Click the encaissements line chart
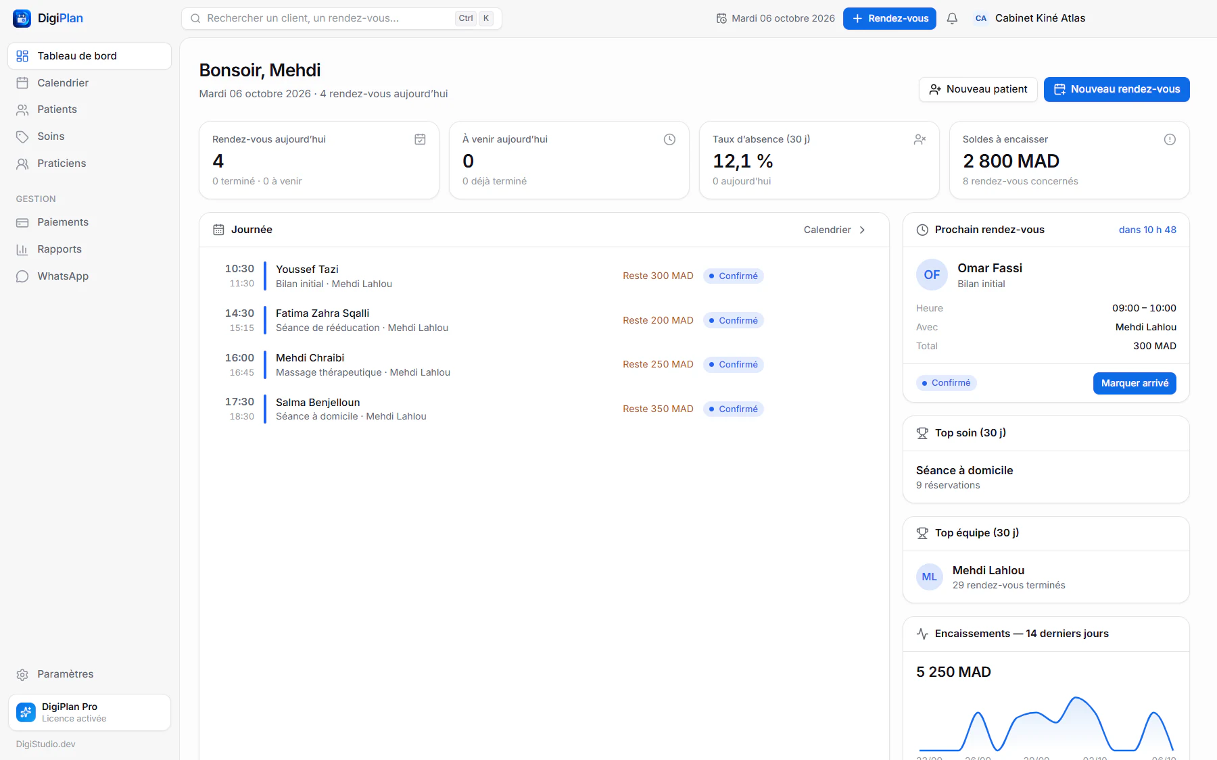 (x=1046, y=723)
